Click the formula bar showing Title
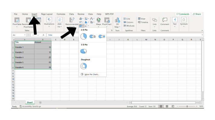The image size is (215, 120). pos(124,35)
